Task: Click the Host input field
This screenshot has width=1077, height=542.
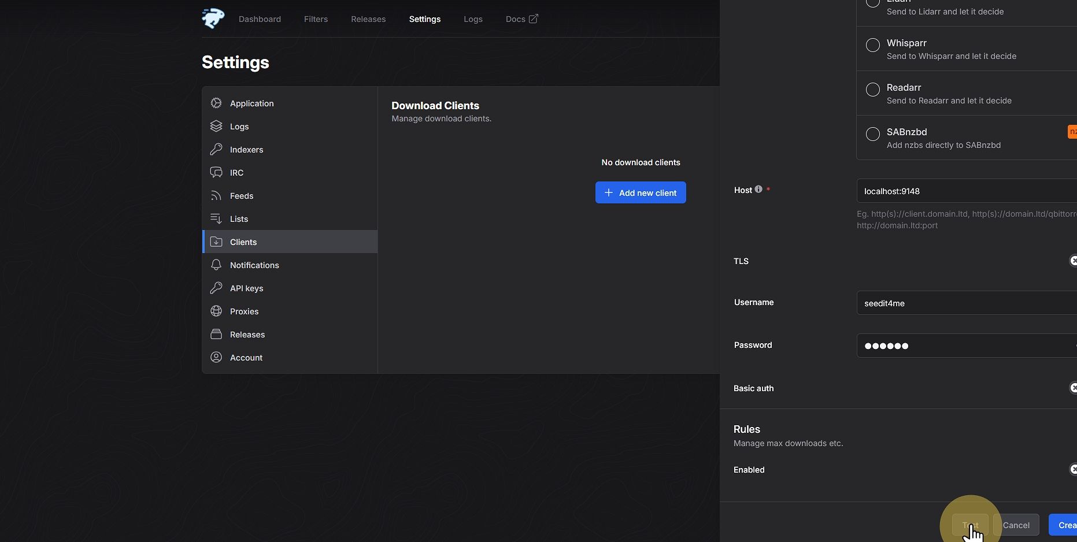Action: (x=967, y=191)
